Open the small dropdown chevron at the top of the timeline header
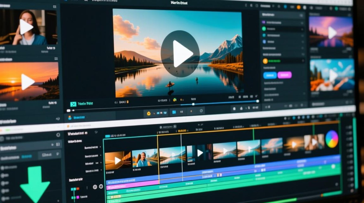Screen dimensions: 364x203 pos(96,132)
